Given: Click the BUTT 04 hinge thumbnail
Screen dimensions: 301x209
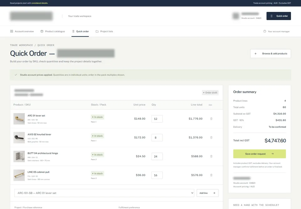Looking at the screenshot, I should coord(19,156).
